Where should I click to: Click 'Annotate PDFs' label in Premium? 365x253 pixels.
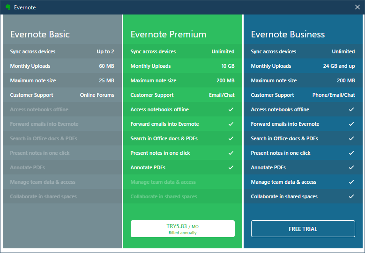click(148, 167)
